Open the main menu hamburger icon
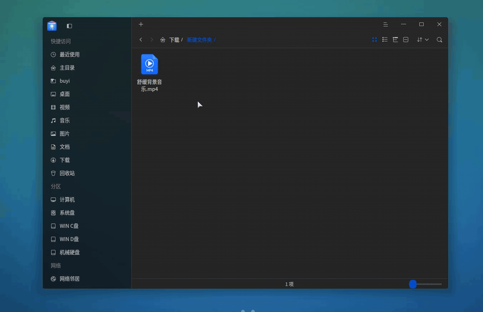This screenshot has height=312, width=483. (386, 24)
